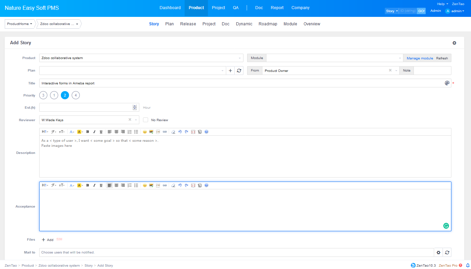The height and width of the screenshot is (269, 471).
Task: Click the plus icon to create plan
Action: point(230,71)
